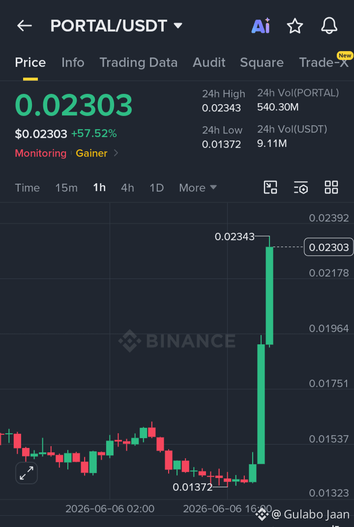The height and width of the screenshot is (527, 354).
Task: Expand chart to fullscreen with arrows icon
Action: 27,473
